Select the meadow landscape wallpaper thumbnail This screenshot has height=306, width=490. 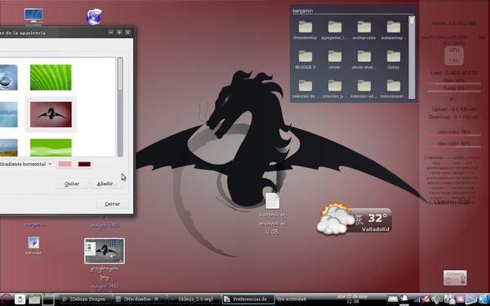pos(8,148)
